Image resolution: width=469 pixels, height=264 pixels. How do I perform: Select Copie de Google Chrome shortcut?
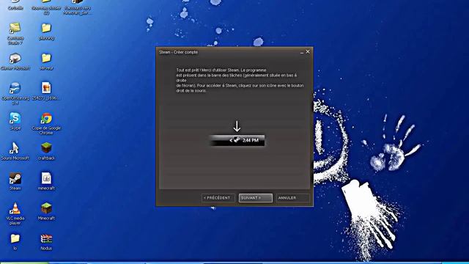click(46, 118)
